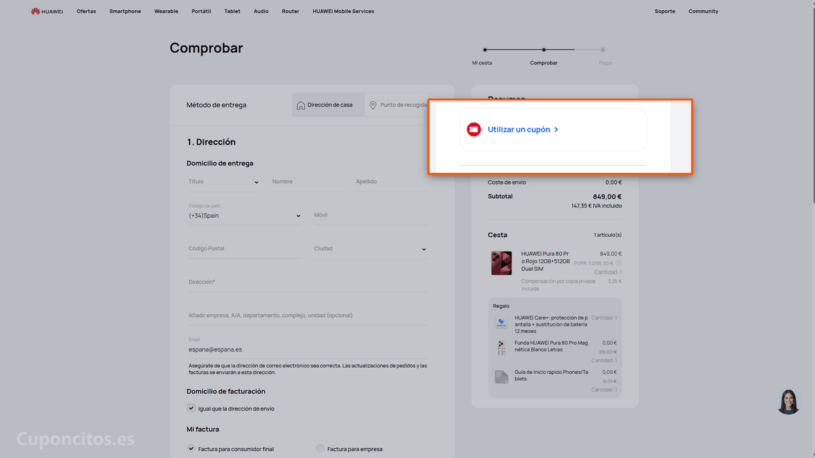Select 'Factura para consumidor final' option

[192, 449]
